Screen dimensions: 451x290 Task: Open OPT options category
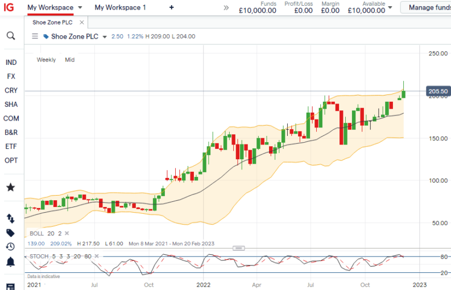11,160
